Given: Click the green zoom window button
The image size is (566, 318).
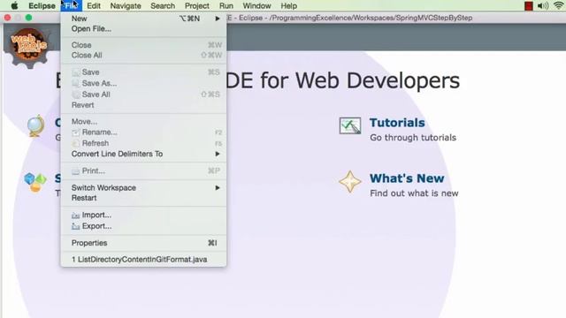Looking at the screenshot, I should [29, 18].
